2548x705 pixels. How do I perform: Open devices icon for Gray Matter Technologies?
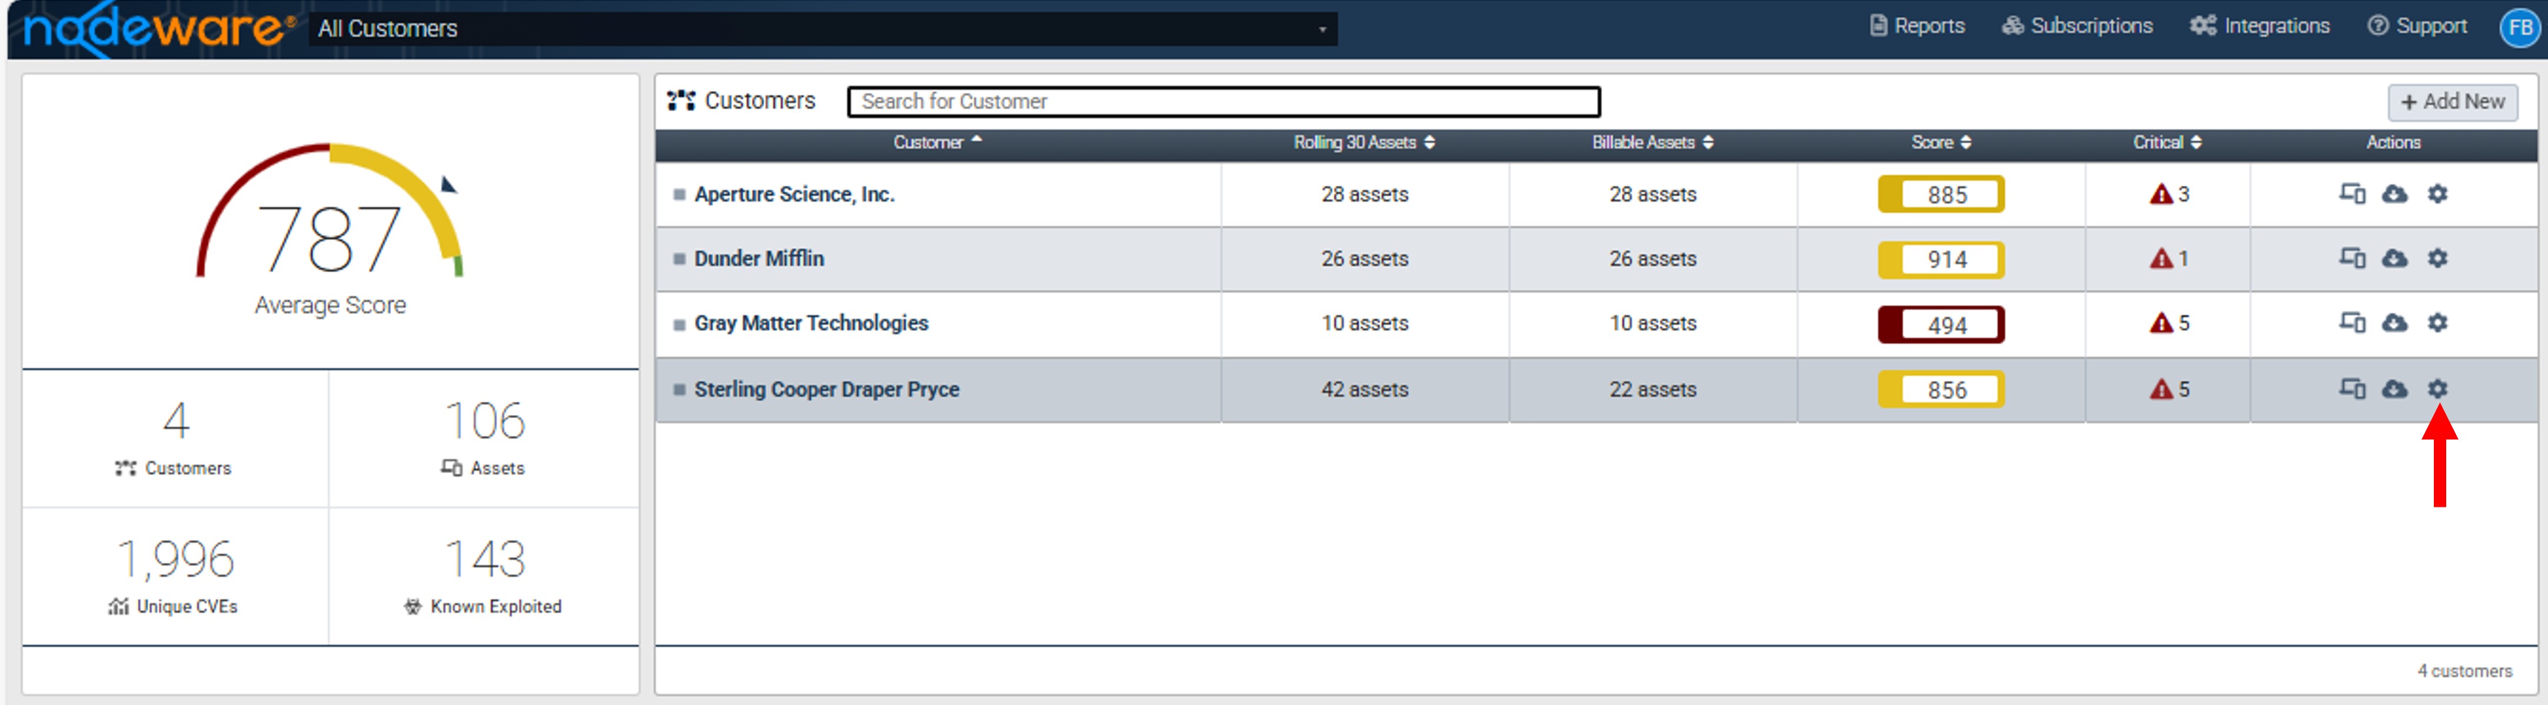pos(2352,322)
